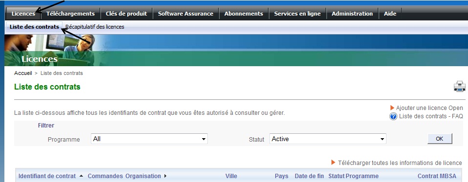
Task: Click the orange arrow beside Télécharger toutes
Action: 334,163
